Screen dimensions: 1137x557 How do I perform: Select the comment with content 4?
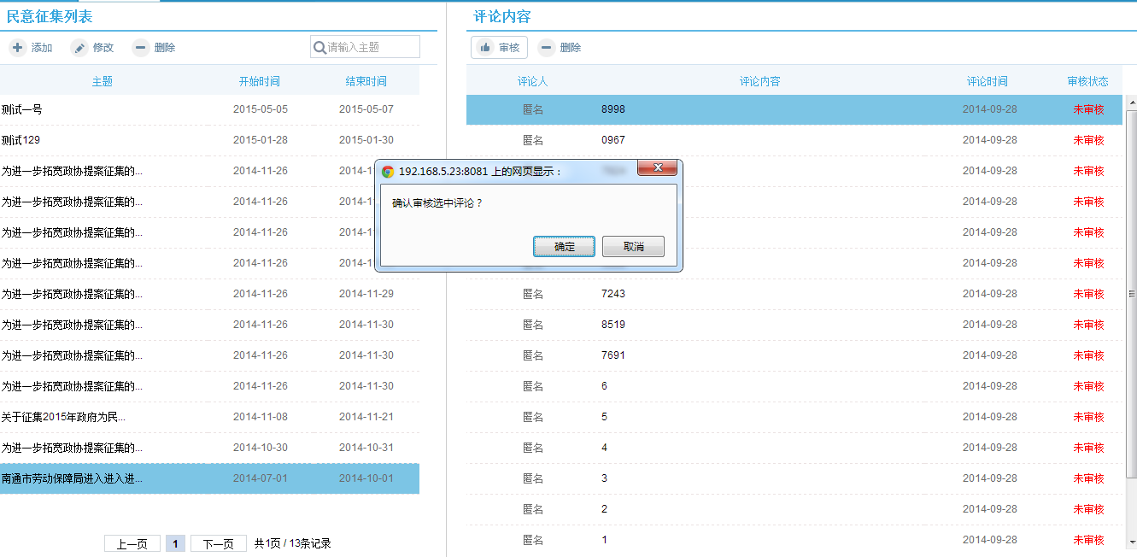coord(794,448)
